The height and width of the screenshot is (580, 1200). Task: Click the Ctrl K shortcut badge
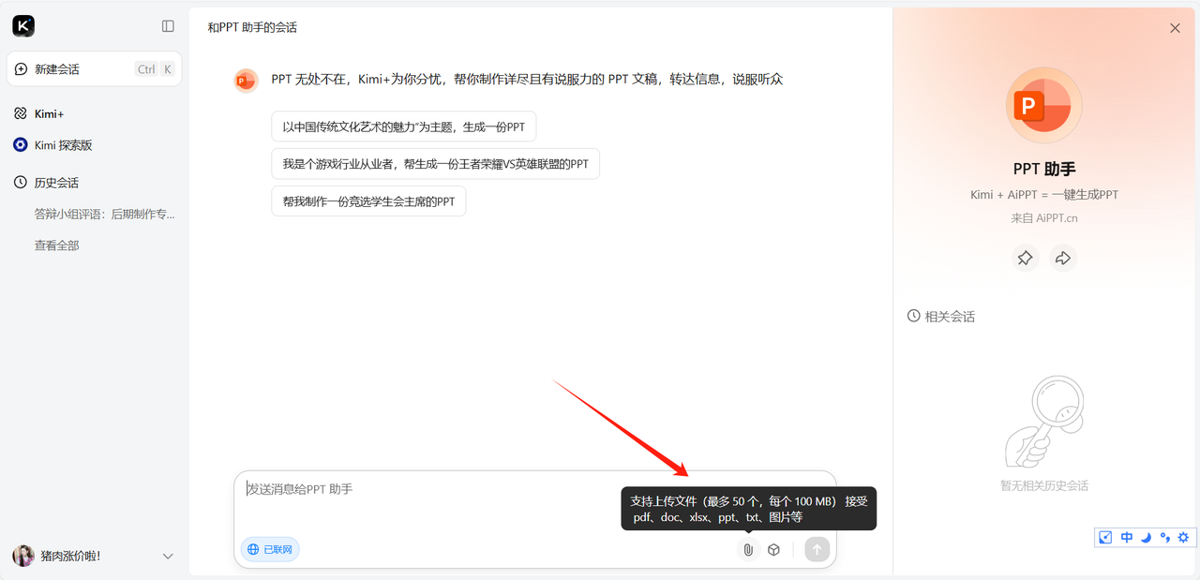click(155, 69)
